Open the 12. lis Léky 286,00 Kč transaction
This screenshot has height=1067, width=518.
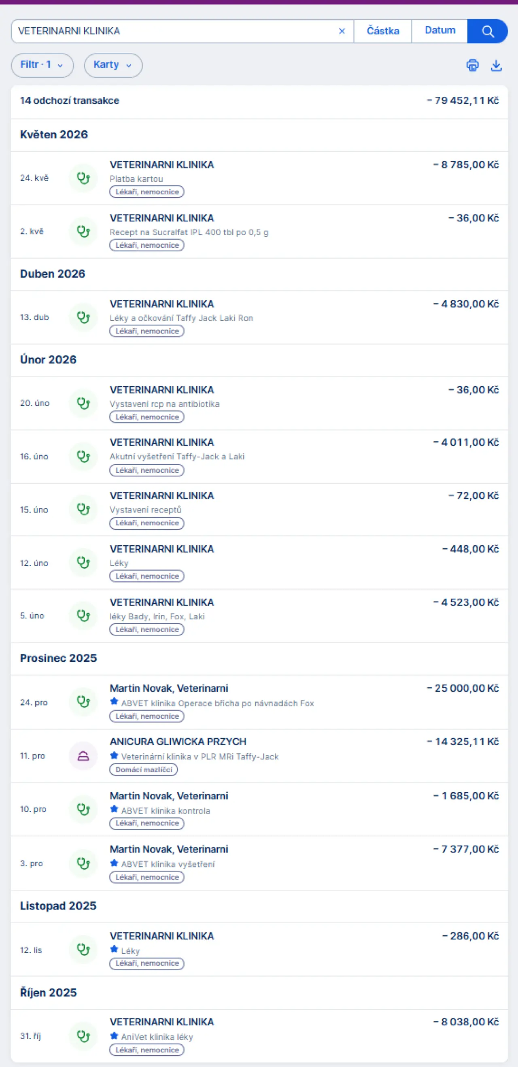click(259, 949)
